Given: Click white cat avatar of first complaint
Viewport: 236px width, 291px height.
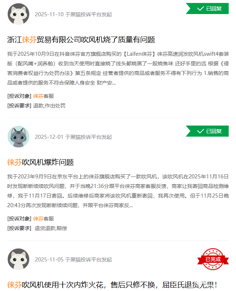Looking at the screenshot, I should pos(18,14).
